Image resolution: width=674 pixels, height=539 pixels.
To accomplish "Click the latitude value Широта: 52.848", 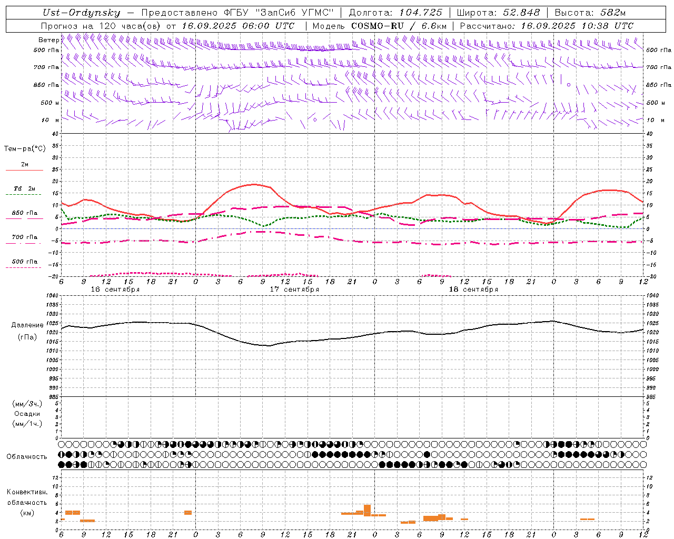I will 498,13.
